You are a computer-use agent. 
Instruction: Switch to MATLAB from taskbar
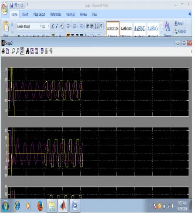[63, 206]
